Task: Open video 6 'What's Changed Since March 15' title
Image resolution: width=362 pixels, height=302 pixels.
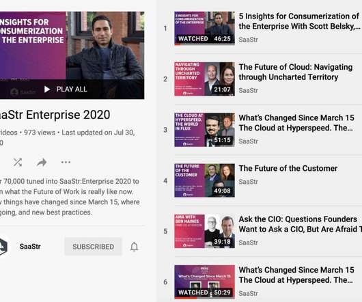Action: (x=296, y=275)
